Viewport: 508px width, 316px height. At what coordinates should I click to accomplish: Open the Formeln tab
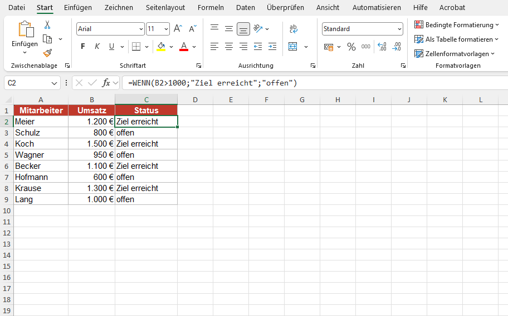point(211,7)
